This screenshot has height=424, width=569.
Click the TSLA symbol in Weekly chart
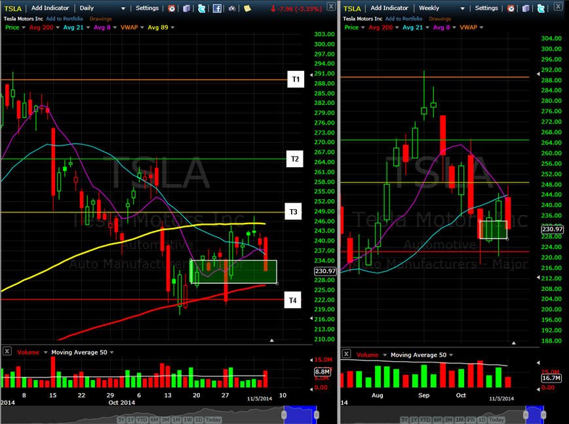352,9
